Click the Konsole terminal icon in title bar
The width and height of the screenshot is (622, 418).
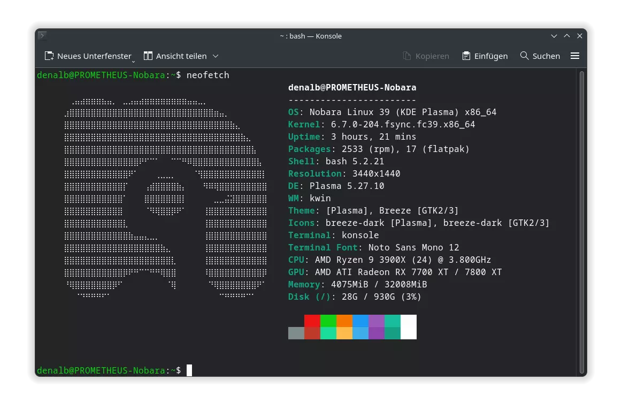click(42, 36)
